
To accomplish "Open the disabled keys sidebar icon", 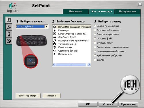I will (9, 41).
